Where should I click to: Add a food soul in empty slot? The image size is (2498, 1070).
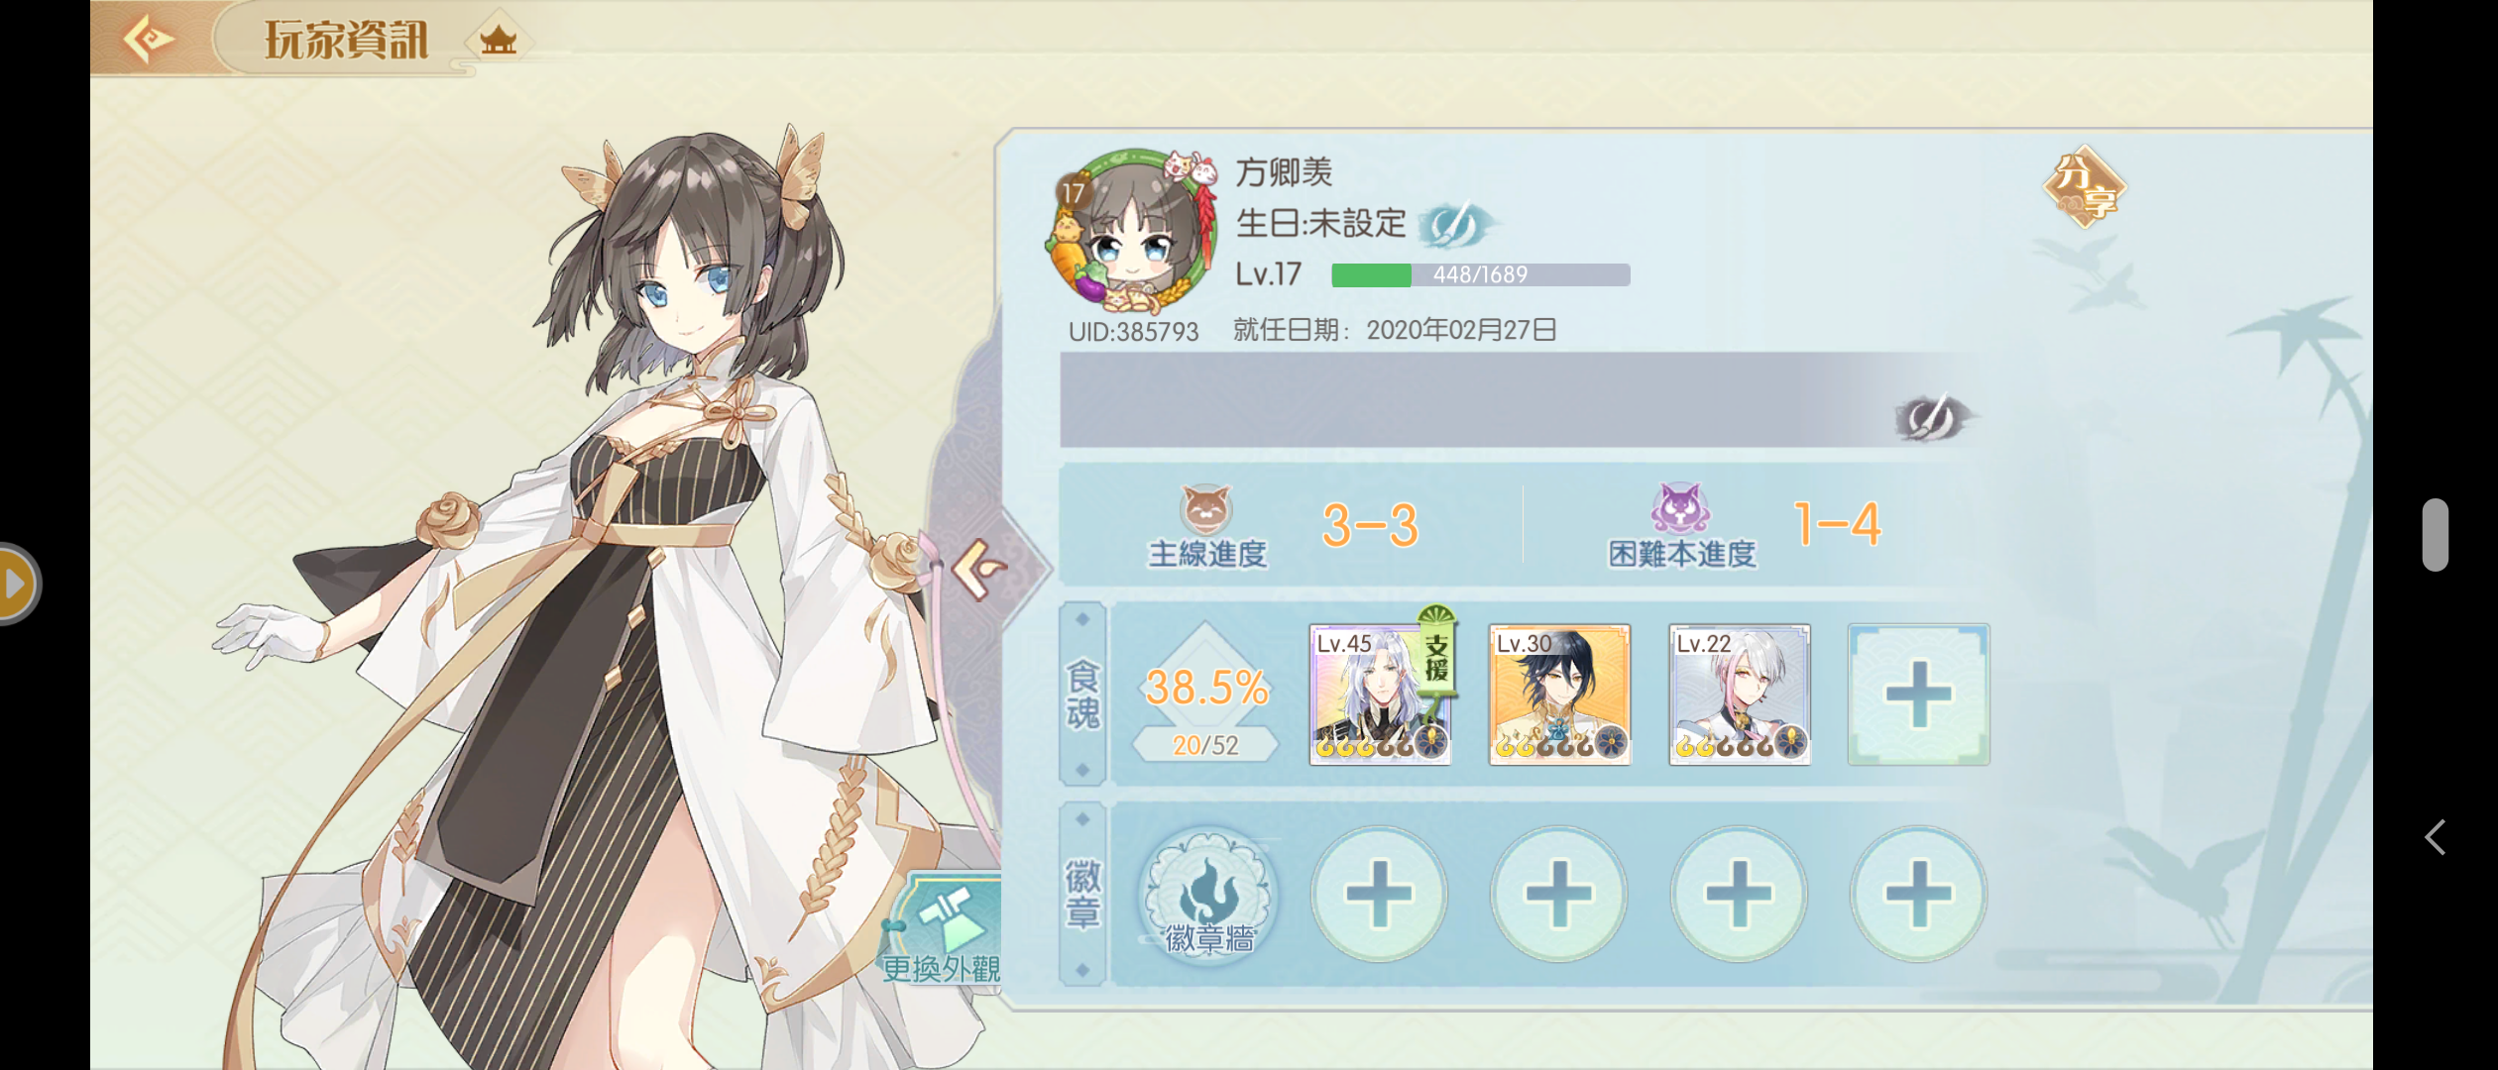pyautogui.click(x=1918, y=695)
